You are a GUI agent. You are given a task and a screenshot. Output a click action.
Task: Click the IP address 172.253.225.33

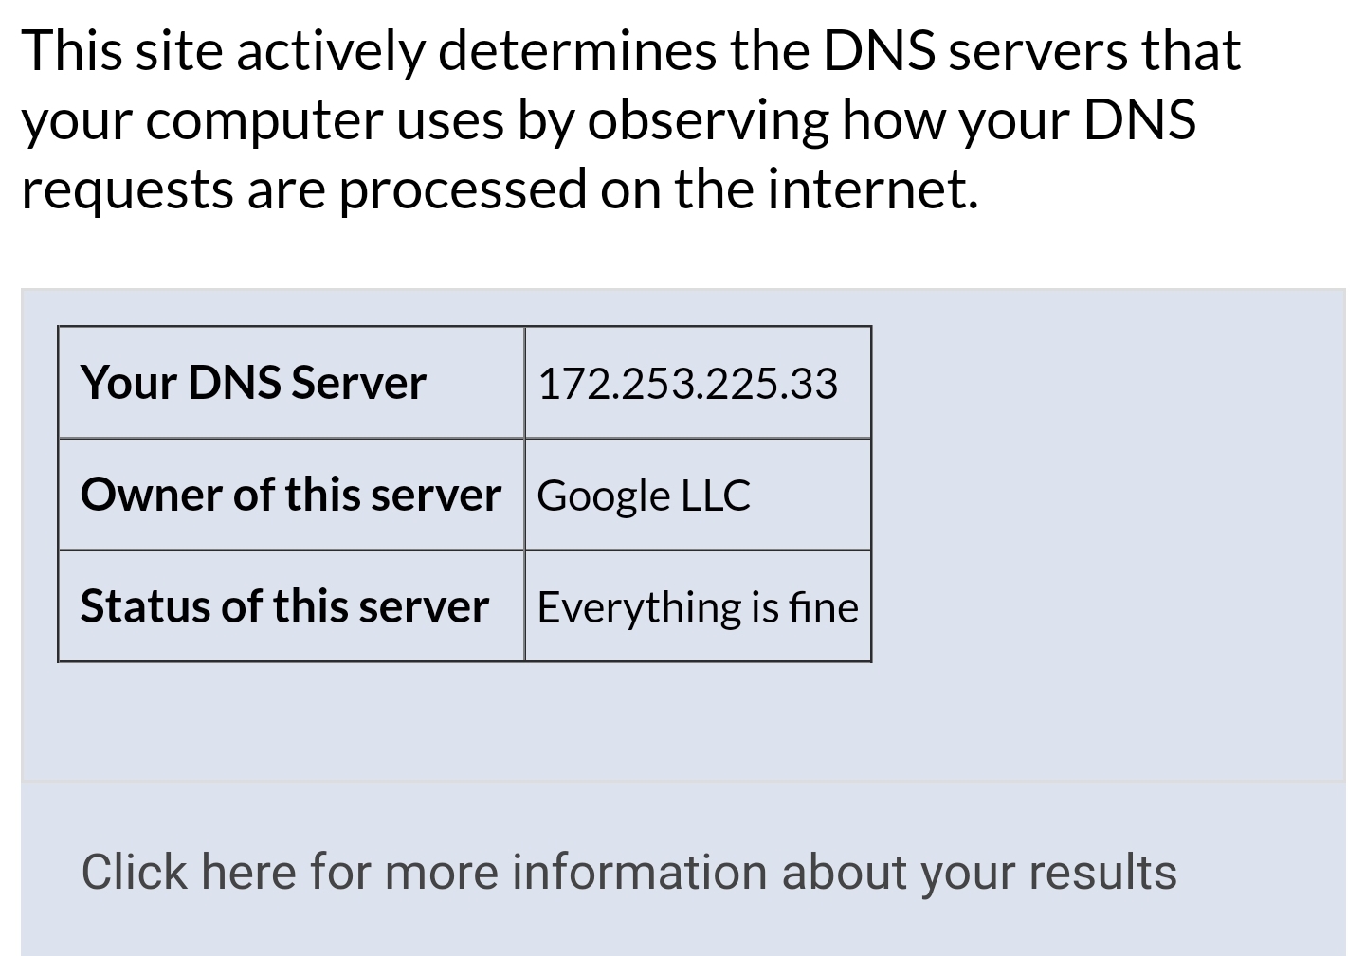click(687, 384)
